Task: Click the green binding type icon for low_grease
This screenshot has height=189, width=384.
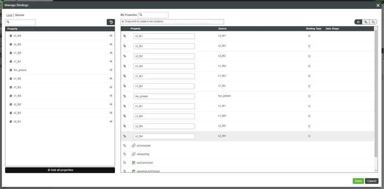Action: coord(309,96)
